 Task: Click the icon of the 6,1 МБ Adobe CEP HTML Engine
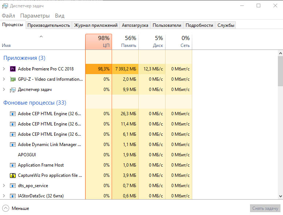(13, 134)
